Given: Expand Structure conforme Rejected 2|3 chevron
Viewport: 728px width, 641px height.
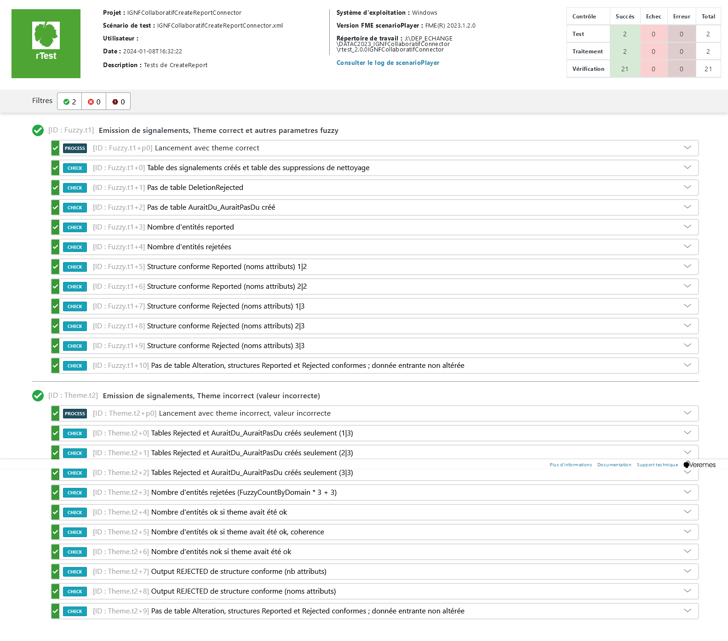Looking at the screenshot, I should click(688, 326).
